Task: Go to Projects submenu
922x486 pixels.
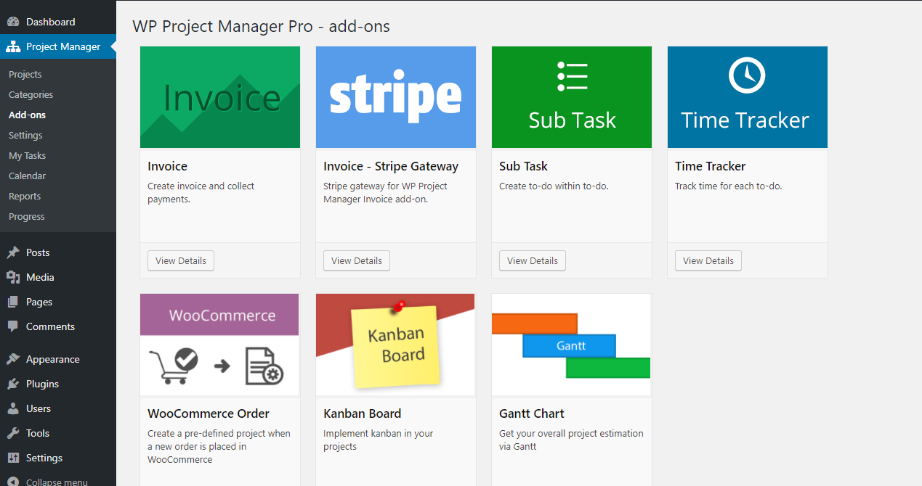Action: pyautogui.click(x=25, y=74)
